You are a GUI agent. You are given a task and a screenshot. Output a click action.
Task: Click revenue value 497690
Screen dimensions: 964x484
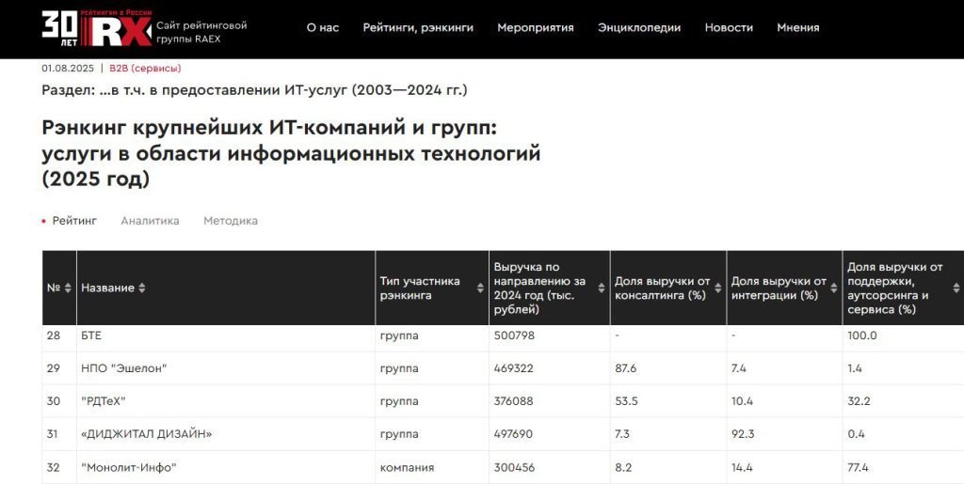coord(513,433)
